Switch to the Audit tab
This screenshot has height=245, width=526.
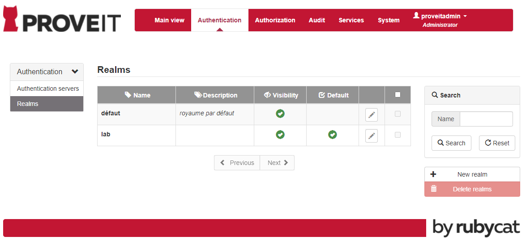coord(316,20)
